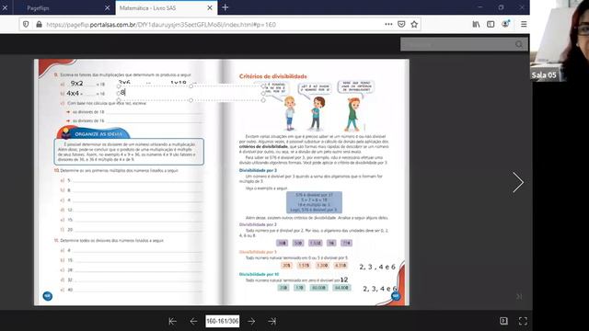Save the page to Pocket
This screenshot has height=331, width=589.
pos(401,25)
